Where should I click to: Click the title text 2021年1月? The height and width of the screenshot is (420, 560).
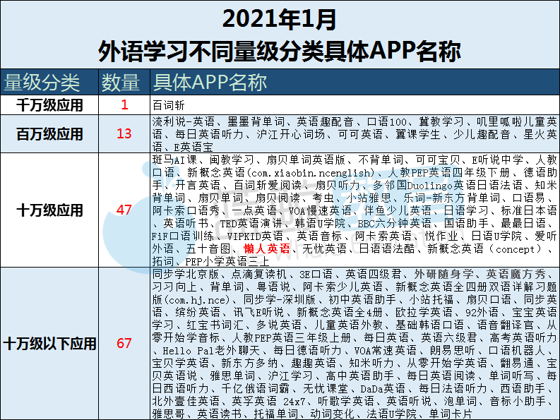coord(280,19)
